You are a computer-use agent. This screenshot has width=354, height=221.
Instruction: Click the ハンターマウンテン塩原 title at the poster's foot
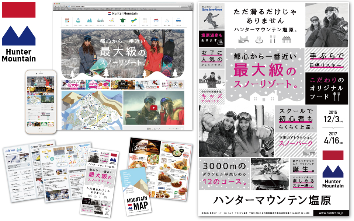[272, 200]
